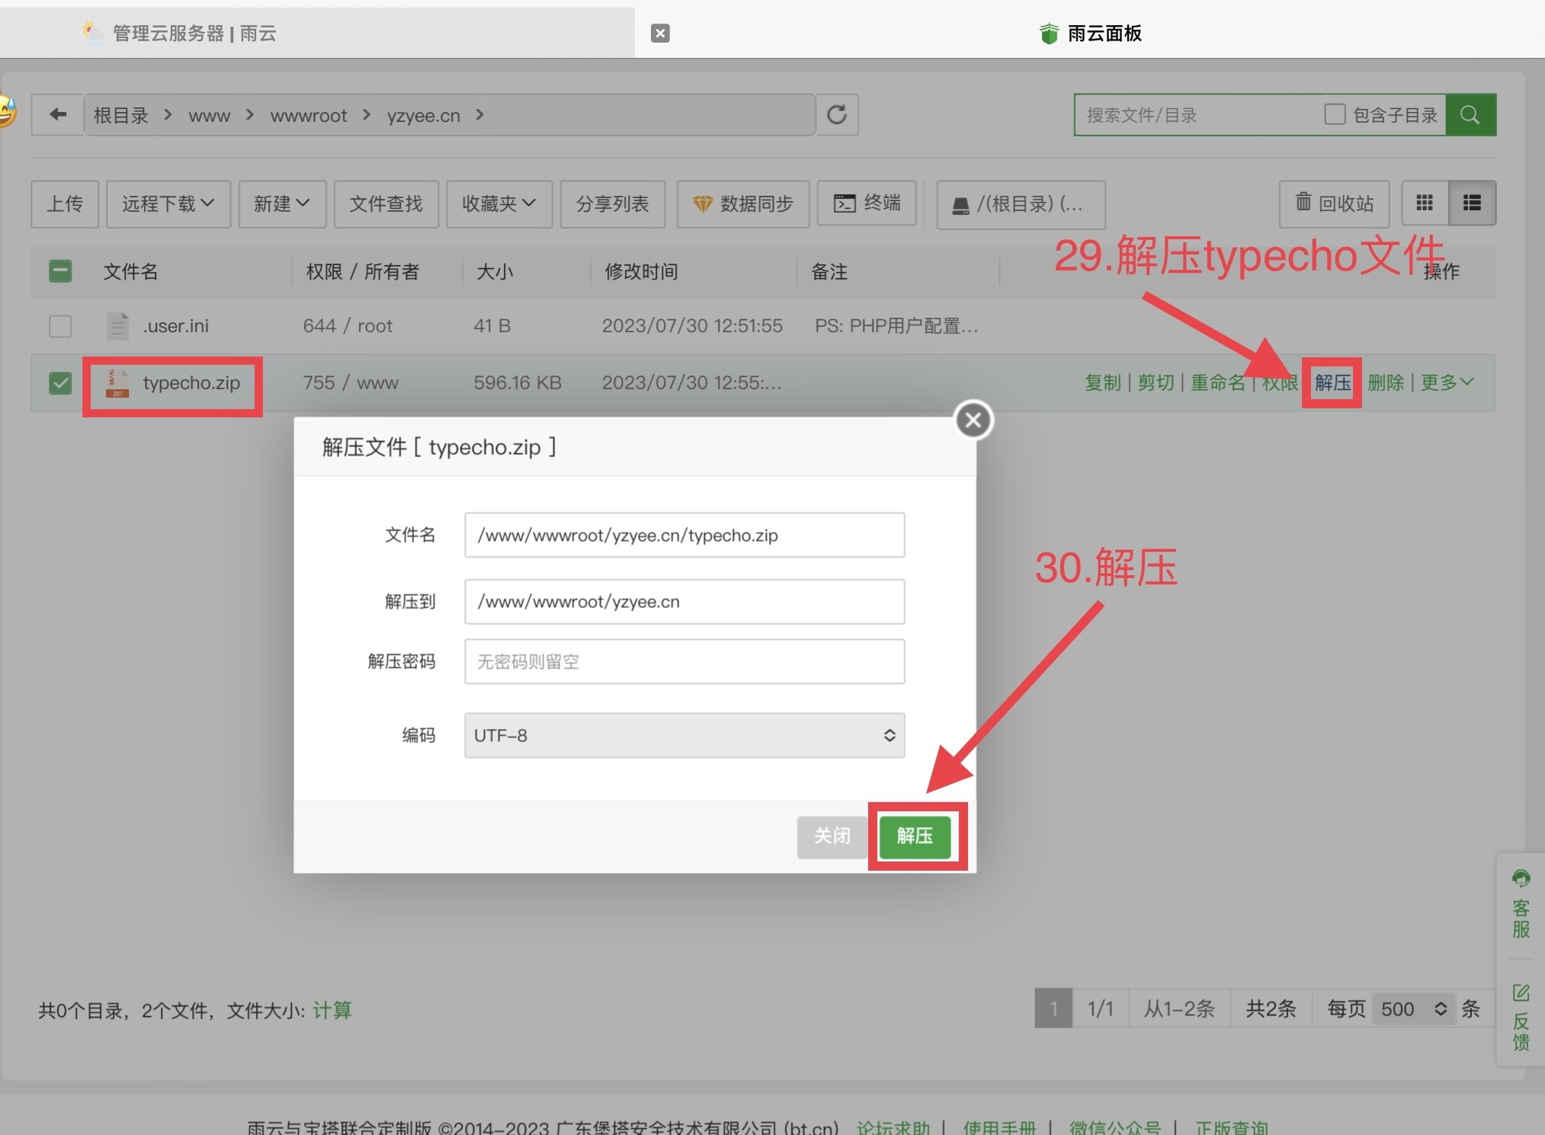The width and height of the screenshot is (1545, 1135).
Task: Click the typecho.zip file icon
Action: pos(117,383)
